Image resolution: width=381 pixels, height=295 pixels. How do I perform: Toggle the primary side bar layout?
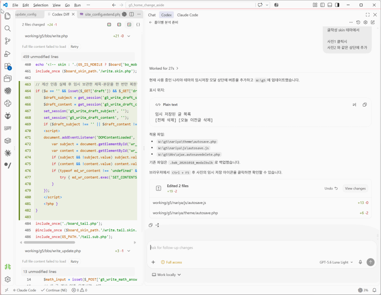tap(323, 5)
